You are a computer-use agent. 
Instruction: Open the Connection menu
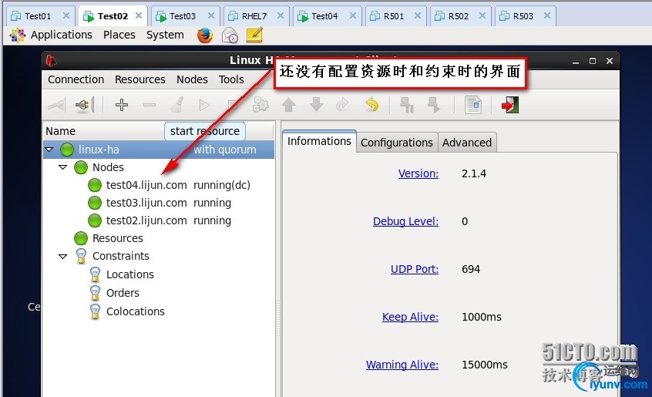click(76, 79)
